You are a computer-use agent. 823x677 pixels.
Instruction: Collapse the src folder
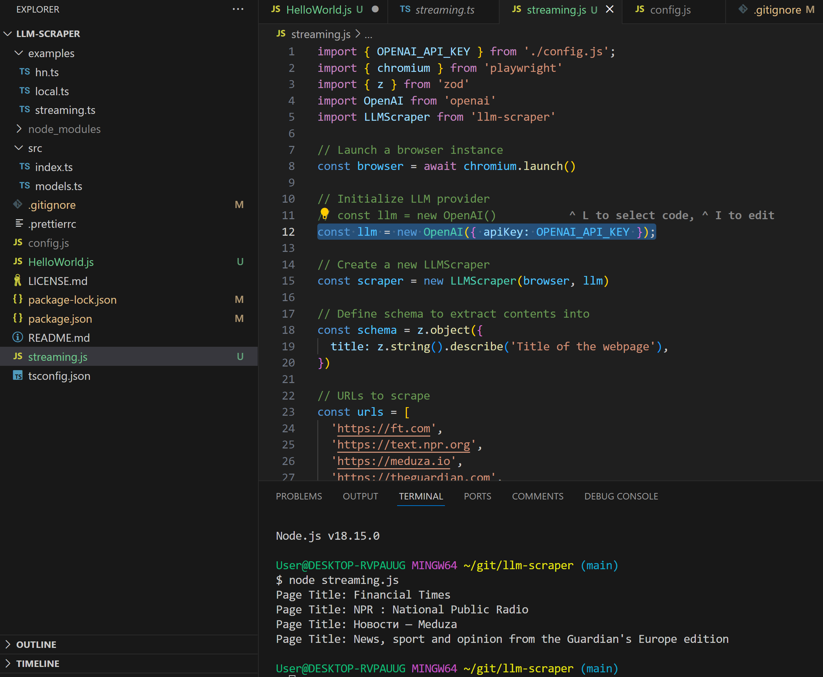(18, 148)
